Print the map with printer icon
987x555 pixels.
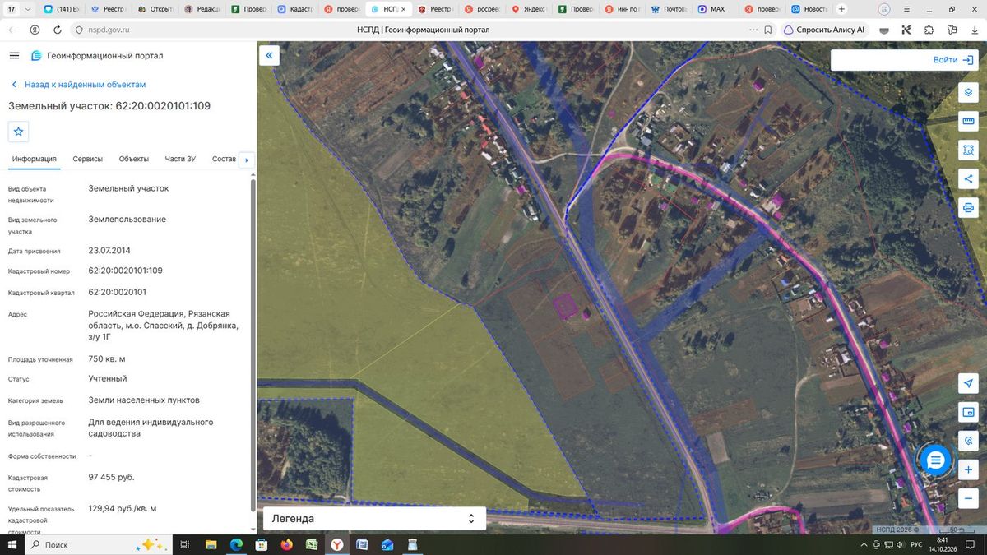pos(968,207)
